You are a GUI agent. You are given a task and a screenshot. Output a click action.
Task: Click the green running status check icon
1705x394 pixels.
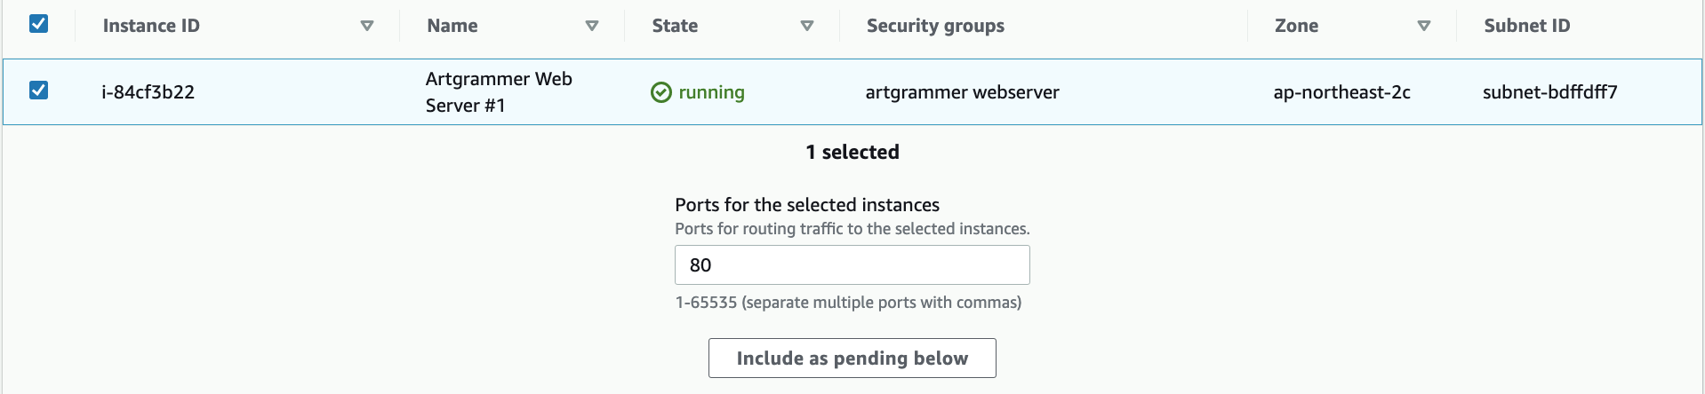click(x=660, y=92)
